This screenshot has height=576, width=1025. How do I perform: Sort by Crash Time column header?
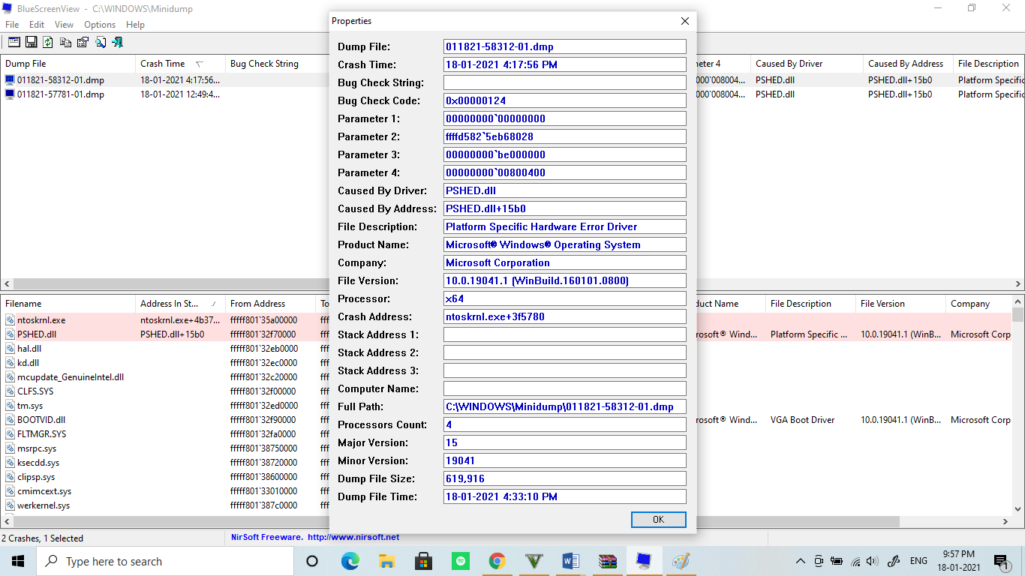tap(180, 64)
